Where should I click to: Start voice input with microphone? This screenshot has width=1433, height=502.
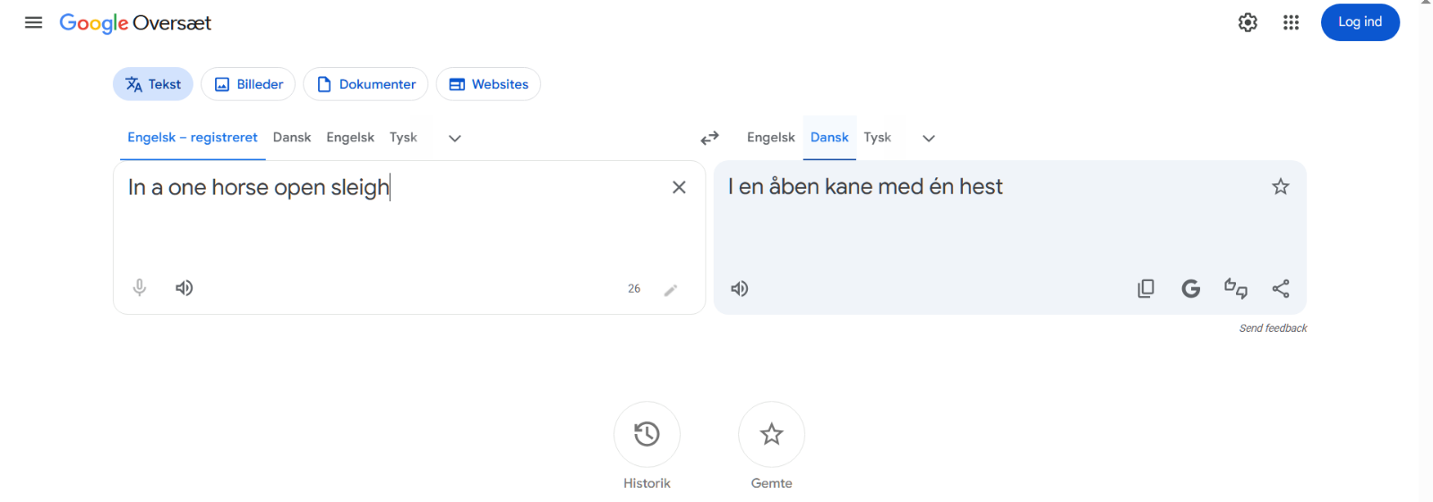(140, 288)
